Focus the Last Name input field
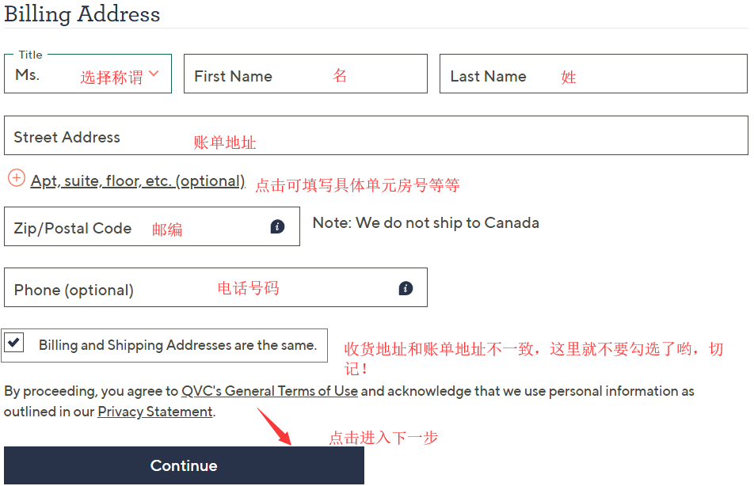The height and width of the screenshot is (486, 754). pos(594,74)
